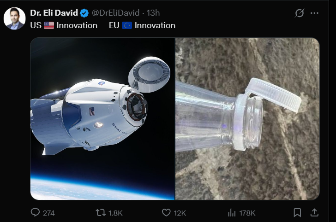The height and width of the screenshot is (222, 336).
Task: Click the Dr. Eli David display name
Action: tap(54, 13)
